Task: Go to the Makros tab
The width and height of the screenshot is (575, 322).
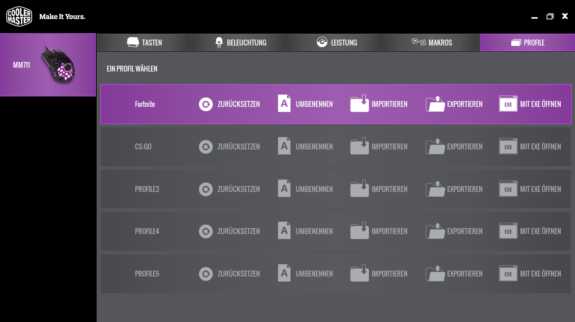Action: [x=432, y=43]
